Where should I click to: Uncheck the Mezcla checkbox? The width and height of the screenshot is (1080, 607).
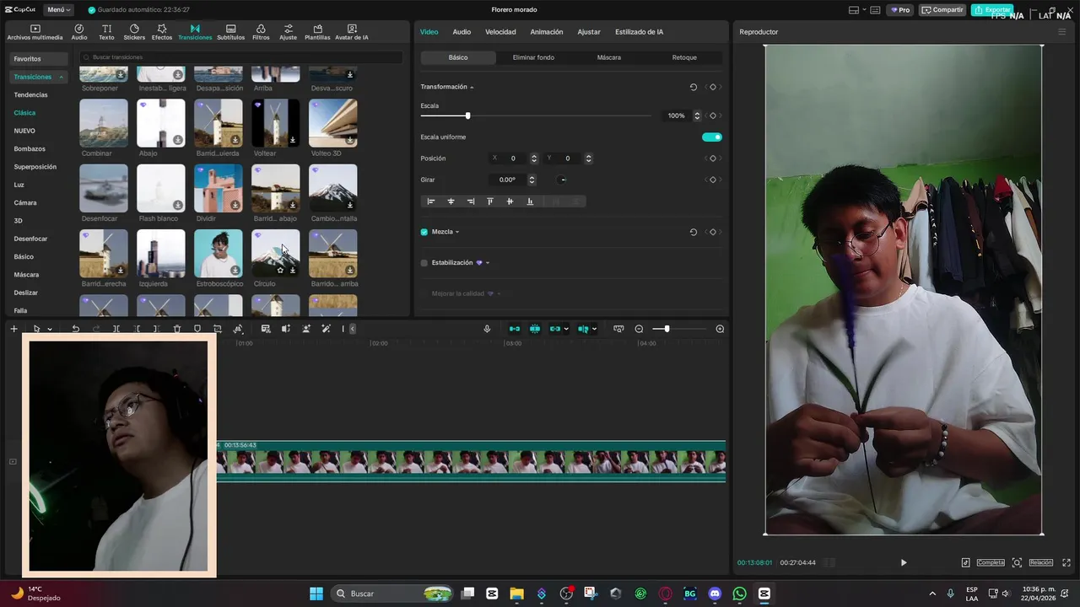coord(424,232)
